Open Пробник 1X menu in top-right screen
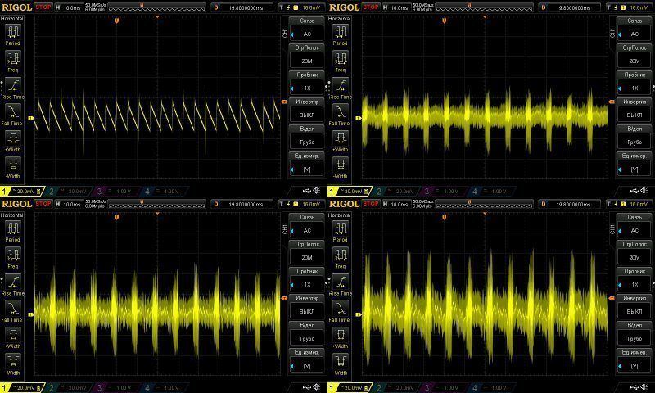 (635, 82)
